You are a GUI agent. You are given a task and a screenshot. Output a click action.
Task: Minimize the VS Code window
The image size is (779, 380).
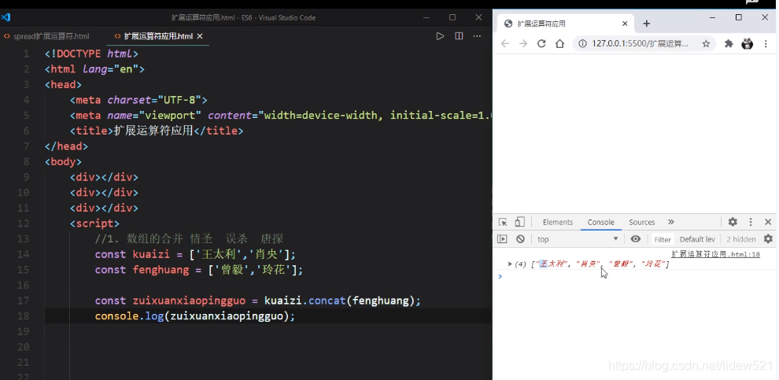[x=426, y=17]
